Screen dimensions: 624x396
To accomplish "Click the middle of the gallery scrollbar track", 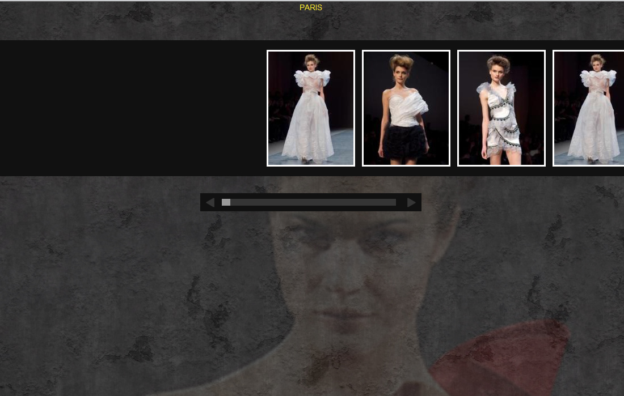I will coord(309,202).
